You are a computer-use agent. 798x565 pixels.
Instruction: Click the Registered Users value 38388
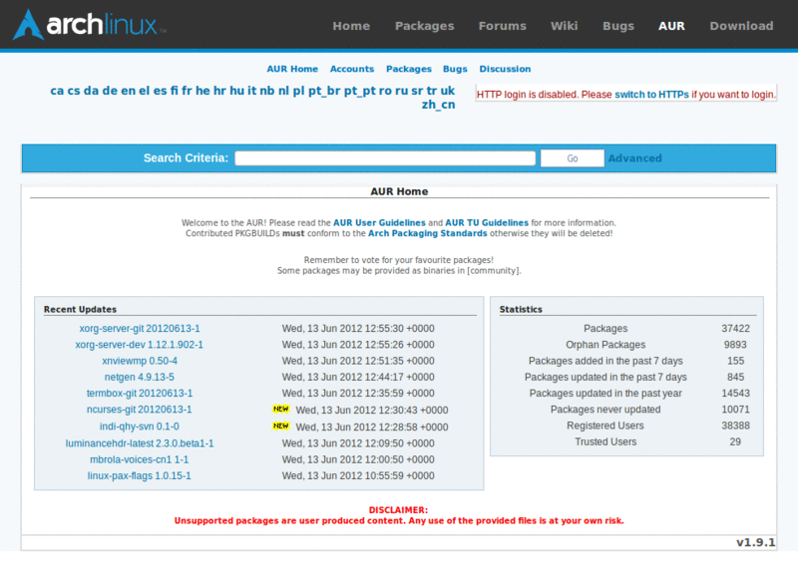point(735,425)
